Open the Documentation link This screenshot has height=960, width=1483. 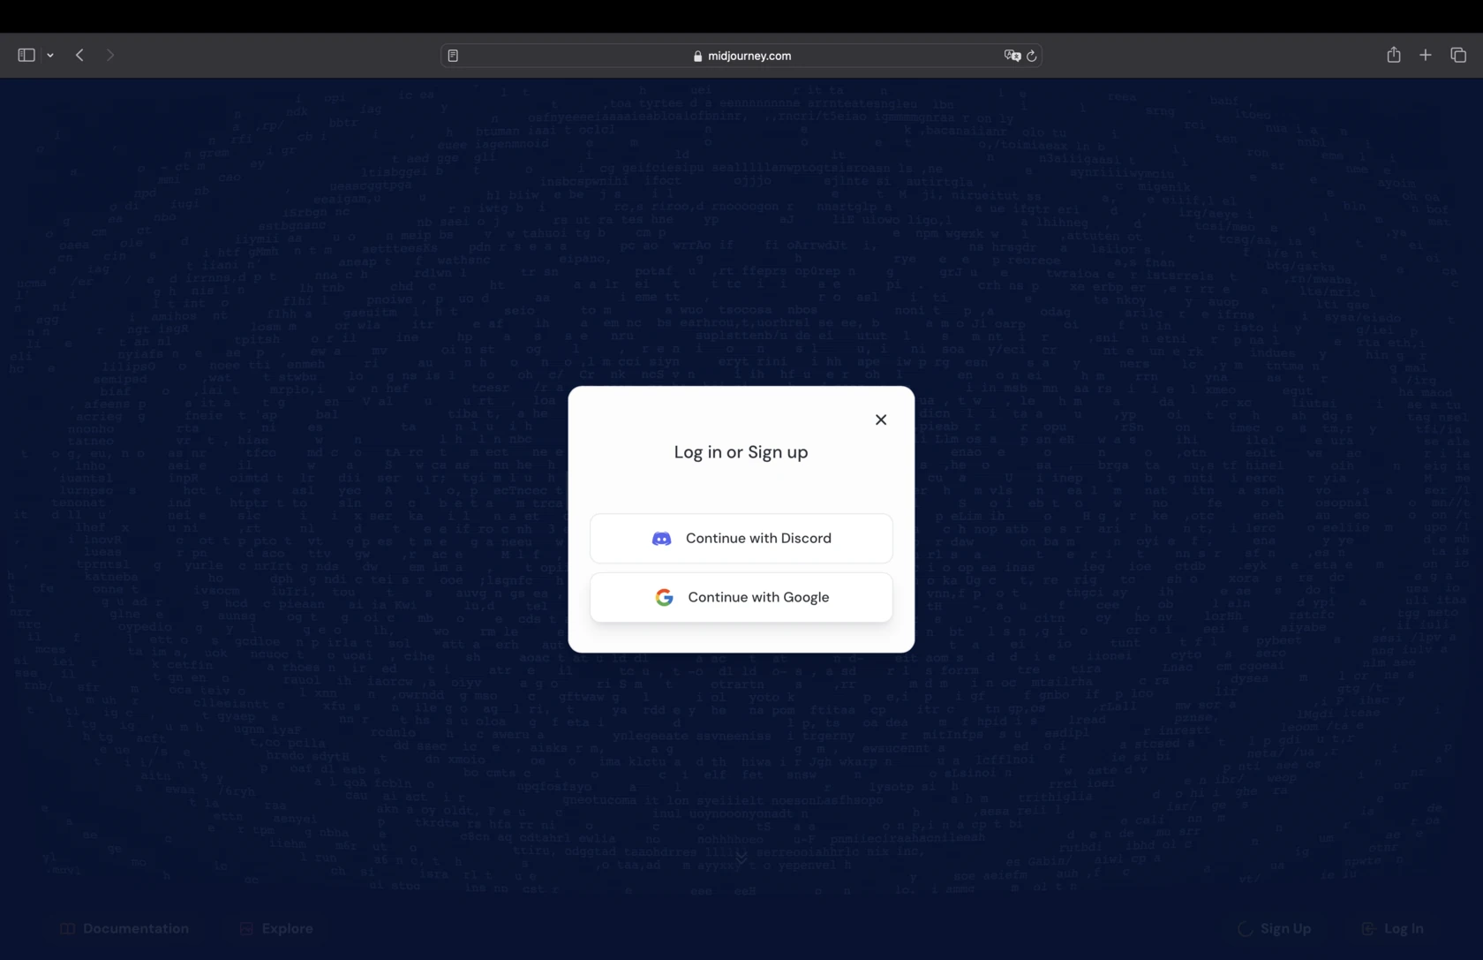[124, 928]
